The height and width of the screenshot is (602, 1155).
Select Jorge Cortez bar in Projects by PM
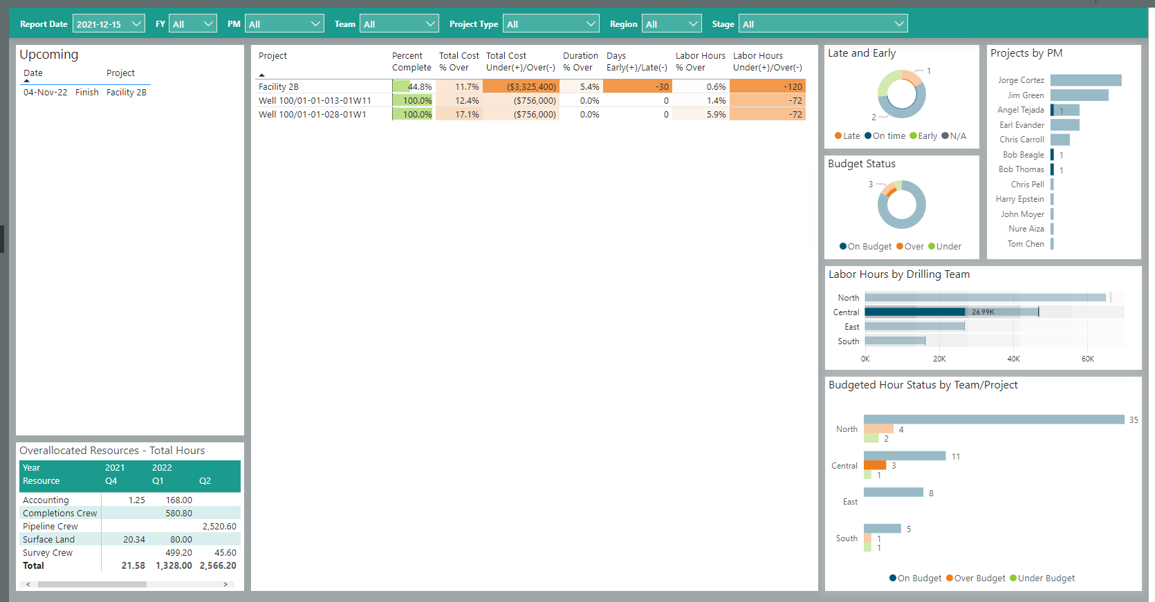coord(1085,80)
